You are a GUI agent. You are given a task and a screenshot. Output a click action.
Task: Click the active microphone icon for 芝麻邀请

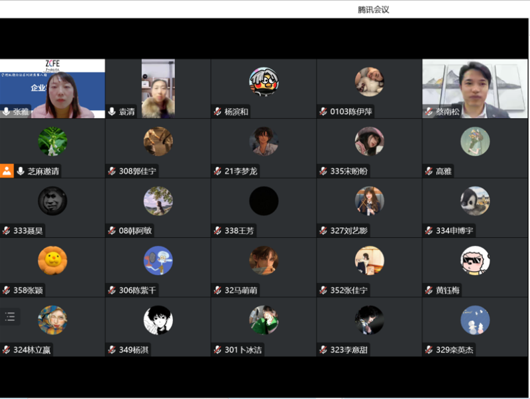(x=21, y=171)
